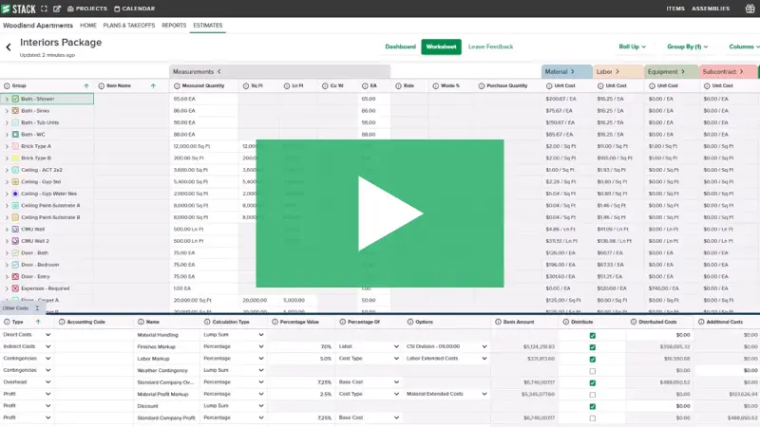Open the Group By (1) dropdown
Screen dimensions: 760x427
point(688,46)
